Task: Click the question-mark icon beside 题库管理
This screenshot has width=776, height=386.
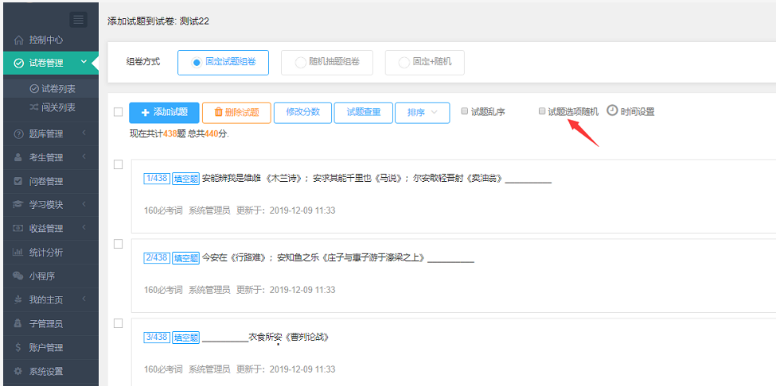Action: coord(18,134)
